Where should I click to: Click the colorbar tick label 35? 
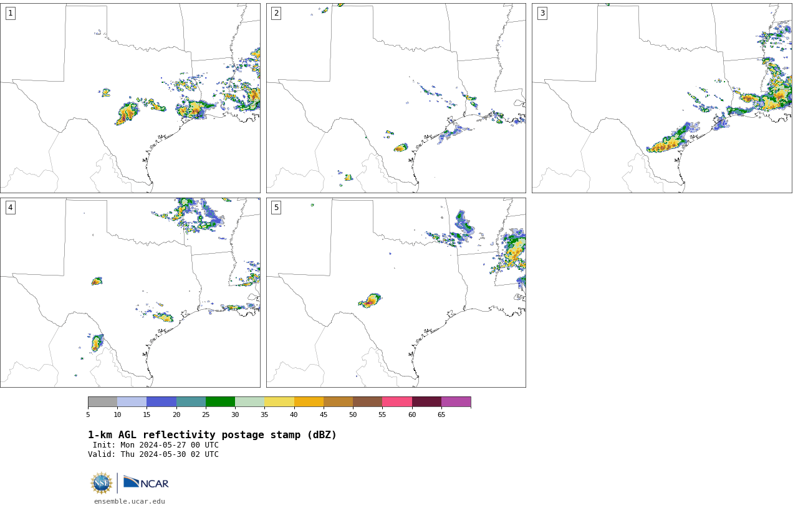pyautogui.click(x=264, y=415)
